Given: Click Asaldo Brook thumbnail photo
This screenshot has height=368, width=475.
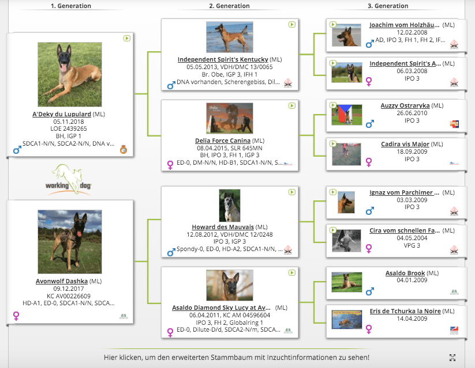Looking at the screenshot, I should coord(346,282).
